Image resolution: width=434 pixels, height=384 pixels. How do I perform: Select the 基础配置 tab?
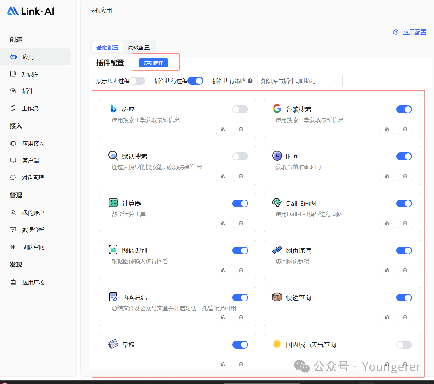click(x=107, y=47)
